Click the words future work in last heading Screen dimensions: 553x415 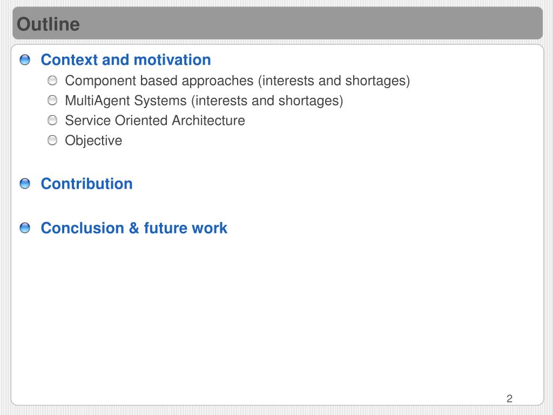click(186, 228)
